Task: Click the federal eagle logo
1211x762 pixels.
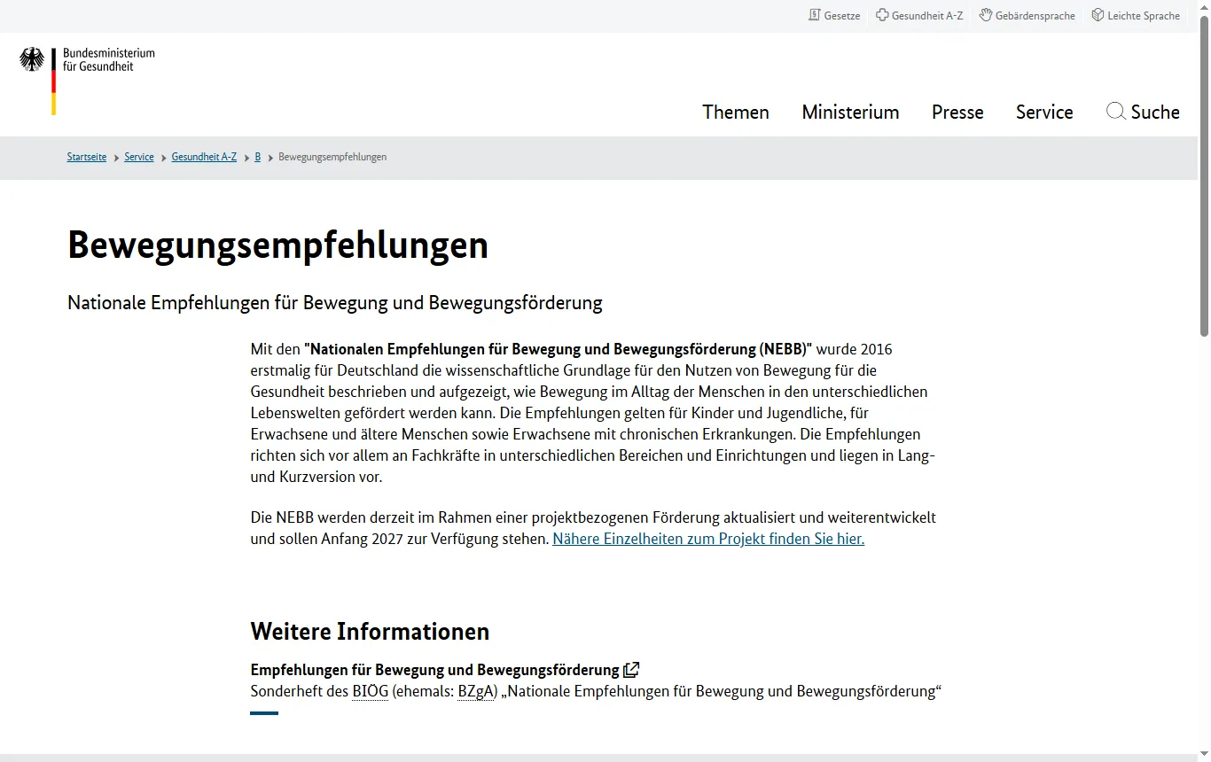Action: pos(32,59)
